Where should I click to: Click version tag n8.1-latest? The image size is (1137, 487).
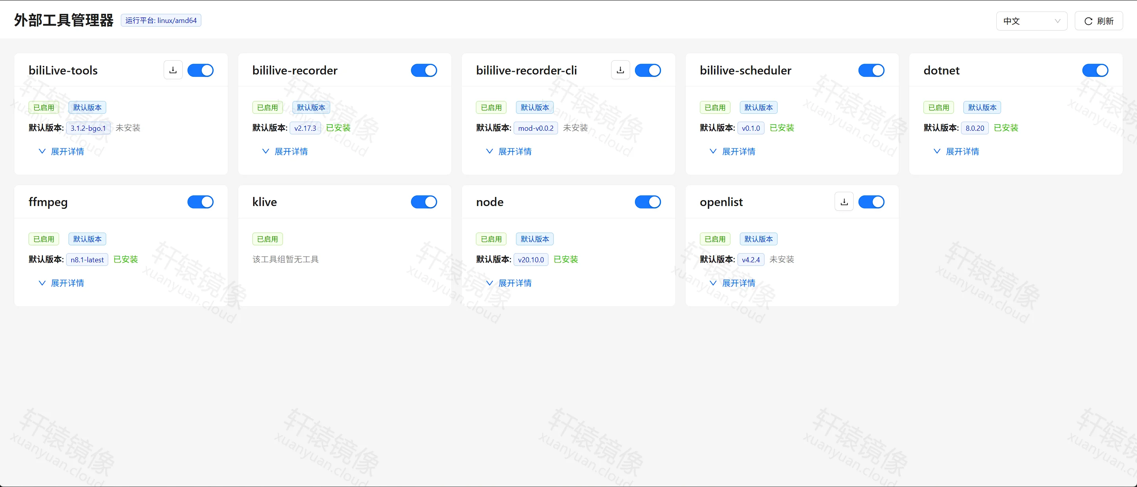[x=88, y=260]
